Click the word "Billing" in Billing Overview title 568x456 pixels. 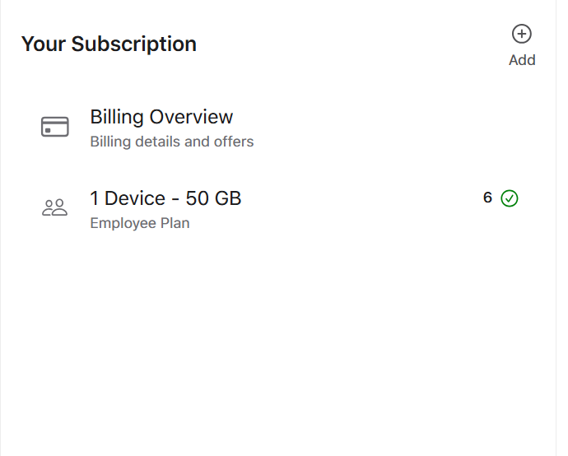117,117
